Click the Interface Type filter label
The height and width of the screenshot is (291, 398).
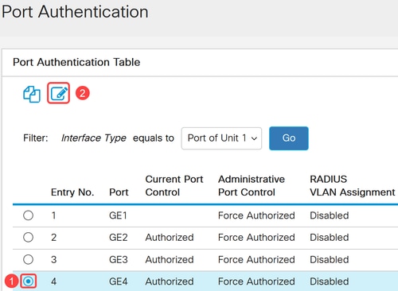click(94, 138)
